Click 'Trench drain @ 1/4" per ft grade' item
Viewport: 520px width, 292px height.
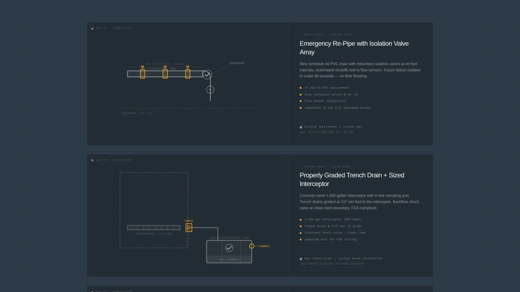tap(333, 226)
